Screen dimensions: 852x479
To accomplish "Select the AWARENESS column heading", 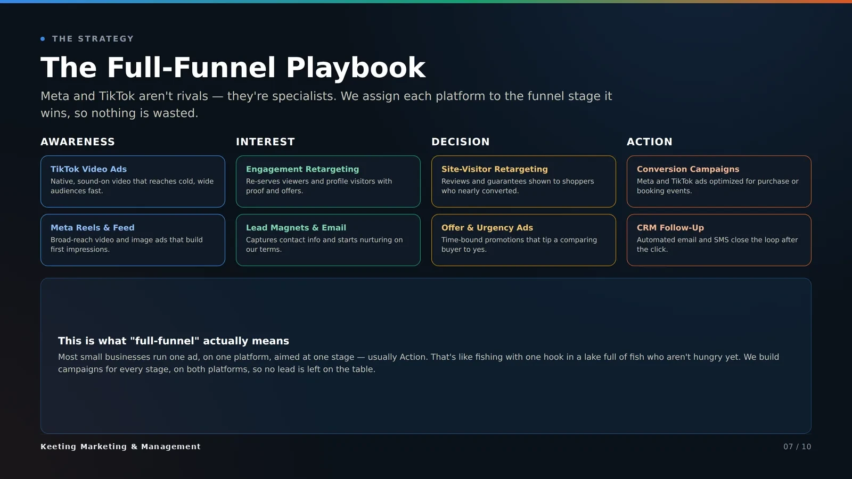I will (78, 142).
